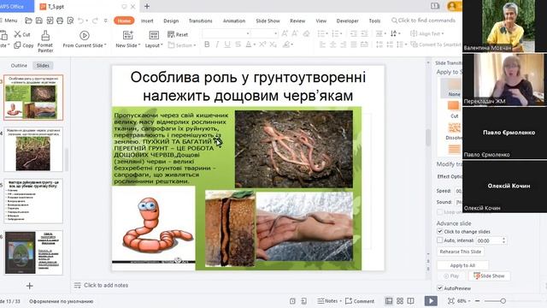Switch to the Insert tab
Image resolution: width=547 pixels, height=308 pixels.
tap(147, 21)
